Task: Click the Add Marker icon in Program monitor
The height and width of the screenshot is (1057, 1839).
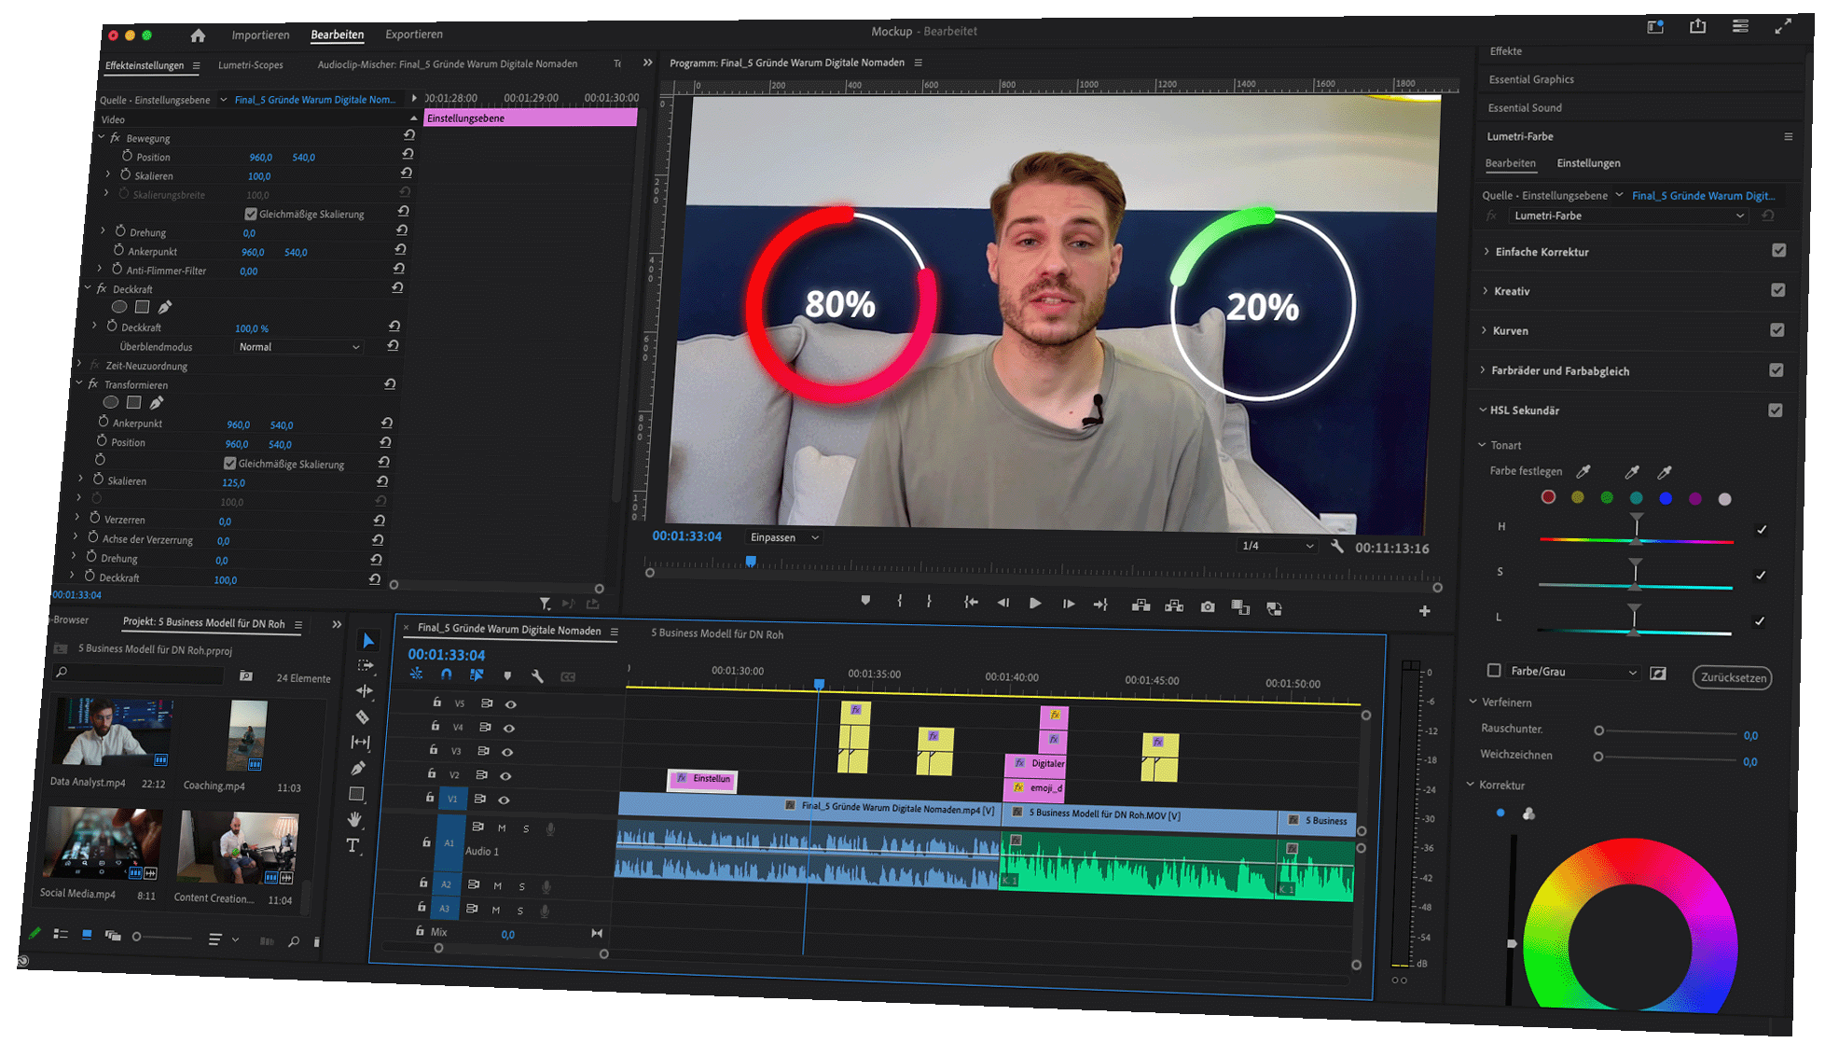Action: pyautogui.click(x=865, y=601)
